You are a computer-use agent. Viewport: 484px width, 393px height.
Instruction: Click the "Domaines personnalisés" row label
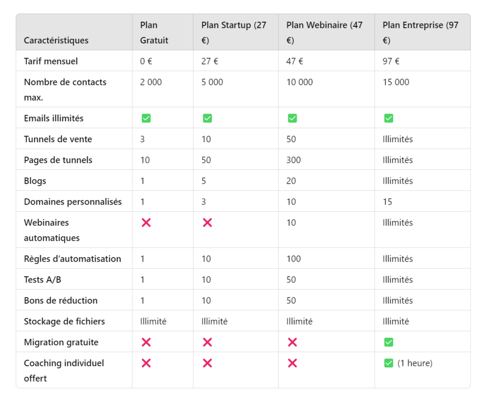[x=73, y=202]
